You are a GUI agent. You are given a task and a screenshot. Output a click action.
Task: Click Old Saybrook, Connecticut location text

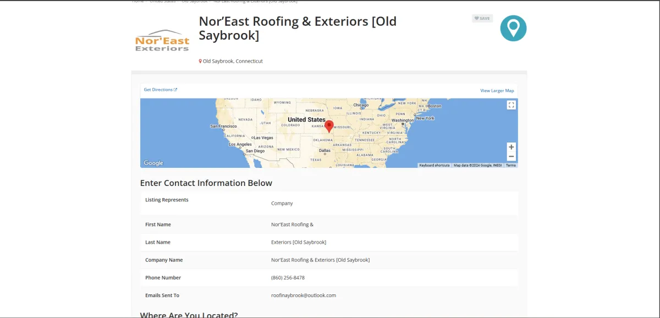(233, 61)
